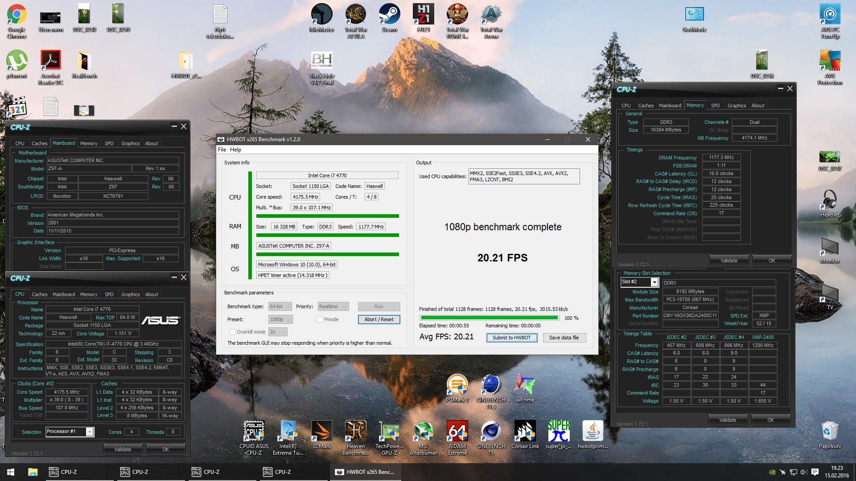The width and height of the screenshot is (856, 481).
Task: Launch super_pi desktop shortcut
Action: [559, 435]
